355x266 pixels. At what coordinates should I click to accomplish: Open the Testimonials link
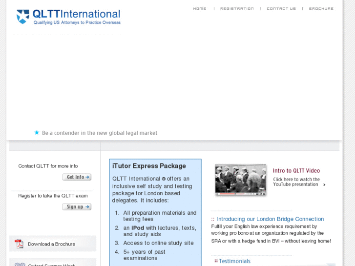click(x=234, y=261)
